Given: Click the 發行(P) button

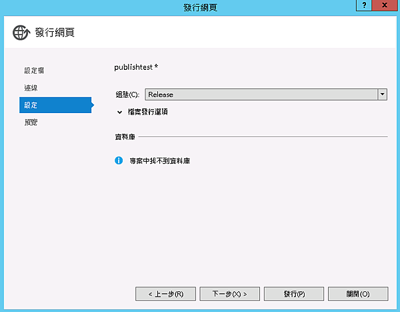Looking at the screenshot, I should tap(294, 294).
